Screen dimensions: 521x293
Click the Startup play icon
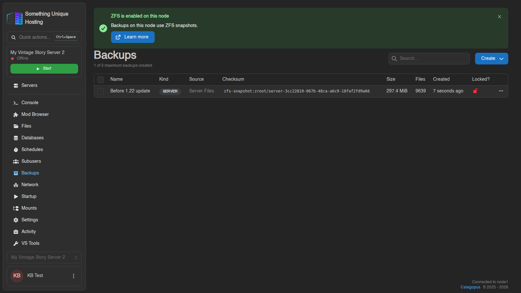tap(16, 197)
